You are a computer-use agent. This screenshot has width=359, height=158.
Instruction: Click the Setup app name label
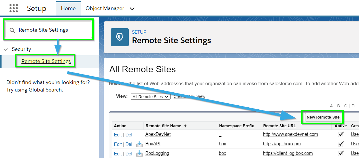37,9
